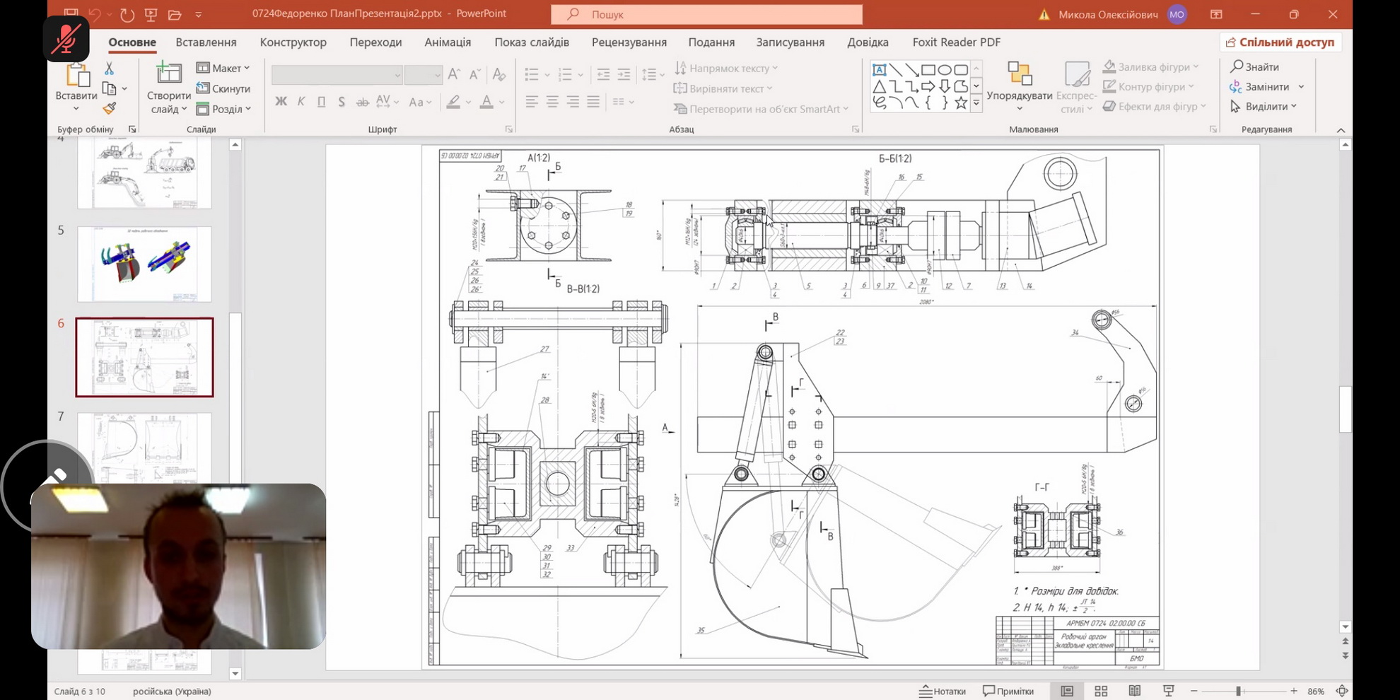The image size is (1400, 700).
Task: Click Спільний доступ share button
Action: tap(1281, 42)
